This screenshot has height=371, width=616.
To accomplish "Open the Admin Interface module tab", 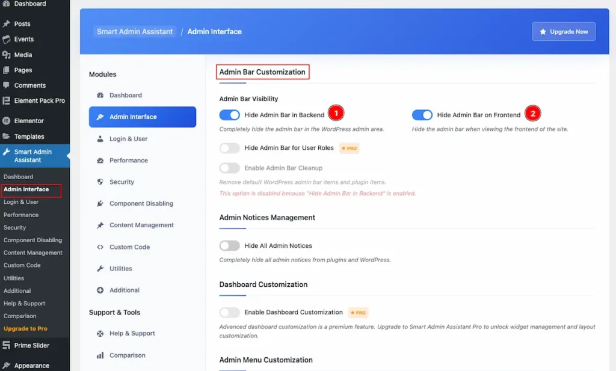I will coord(143,117).
